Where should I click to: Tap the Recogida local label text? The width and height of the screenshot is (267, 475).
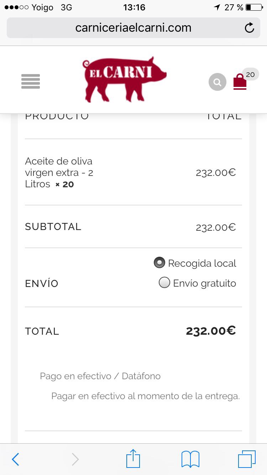202,263
